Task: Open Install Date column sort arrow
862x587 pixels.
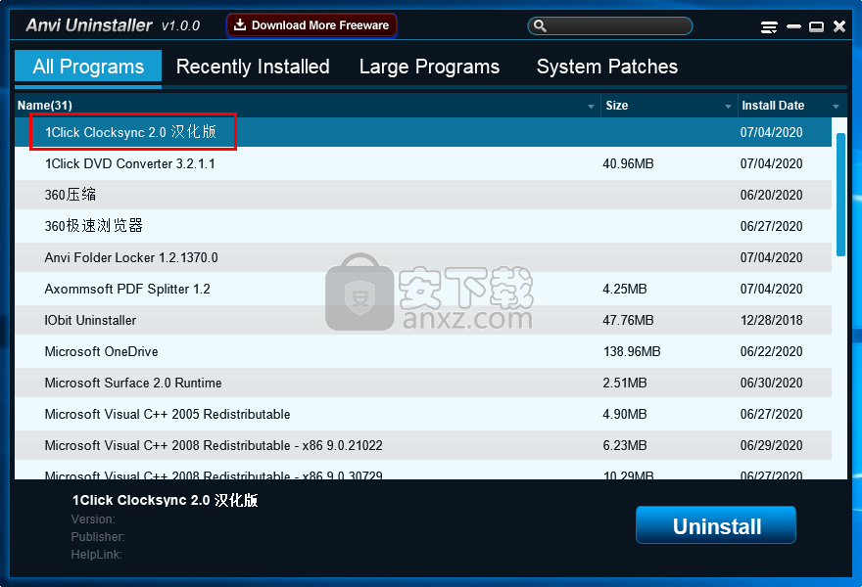Action: [836, 107]
